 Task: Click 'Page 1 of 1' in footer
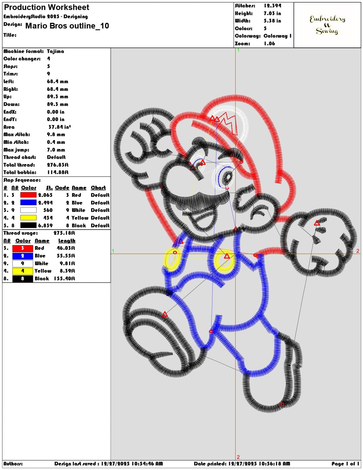(345, 464)
